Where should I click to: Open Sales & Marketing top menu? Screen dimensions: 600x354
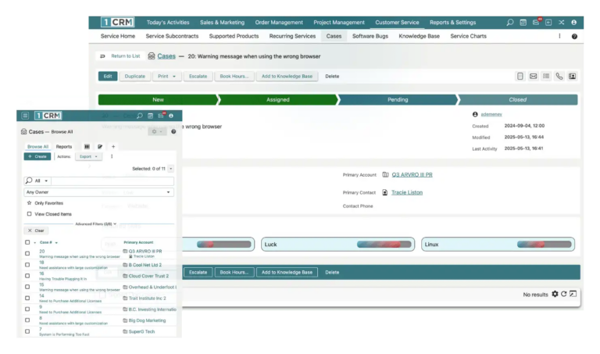click(222, 23)
